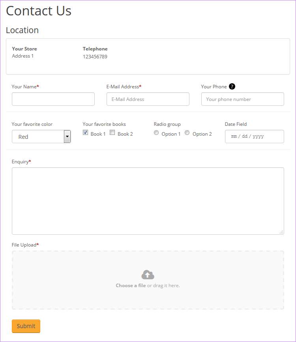
Task: Click the Date Field mm/dd/yyyy input
Action: [255, 136]
